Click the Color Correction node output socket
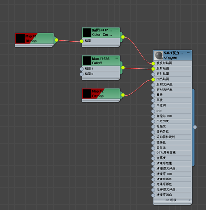The height and width of the screenshot is (210, 206). click(x=123, y=37)
